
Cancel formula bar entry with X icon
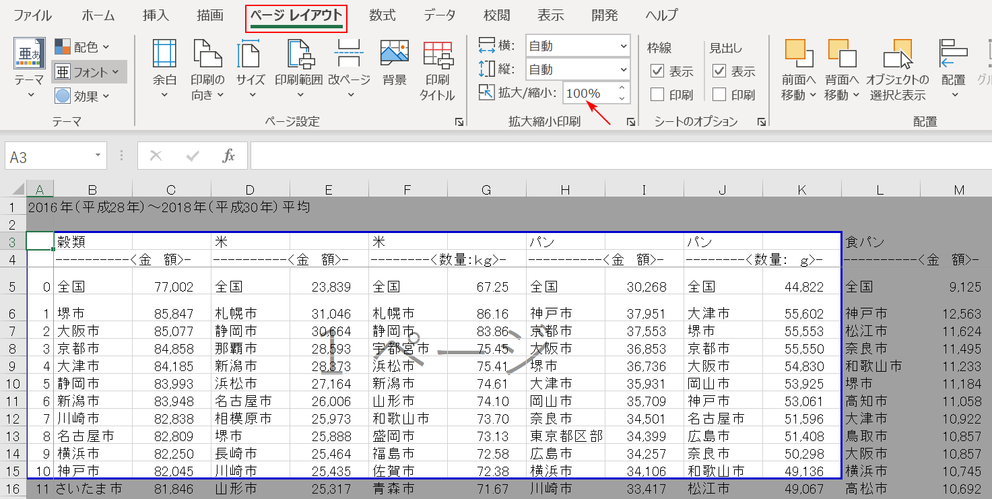[x=156, y=156]
